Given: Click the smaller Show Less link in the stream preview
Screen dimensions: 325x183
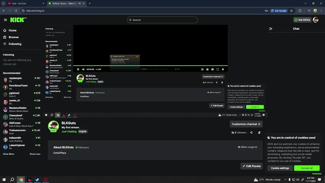Looking at the screenshot, I should tap(67, 97).
